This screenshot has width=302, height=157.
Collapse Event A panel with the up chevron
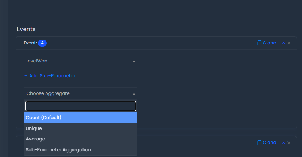283,43
